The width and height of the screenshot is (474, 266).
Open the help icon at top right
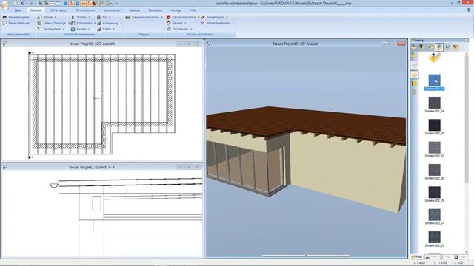pos(469,10)
